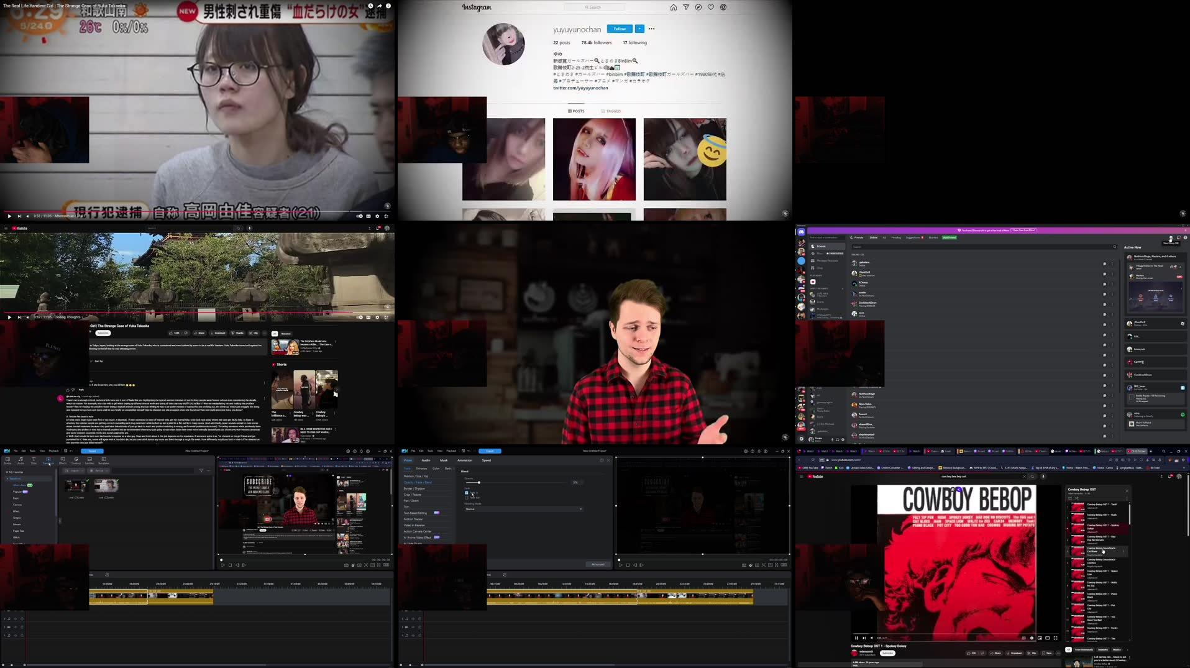Mute volume in Cowboy Bebop YouTube player
Screen dimensions: 1190x668
point(872,638)
